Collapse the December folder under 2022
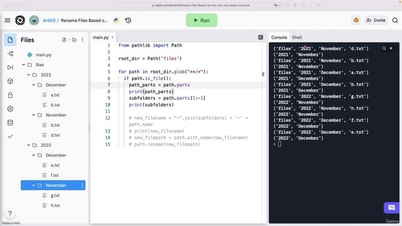The image size is (402, 226). [x=33, y=155]
